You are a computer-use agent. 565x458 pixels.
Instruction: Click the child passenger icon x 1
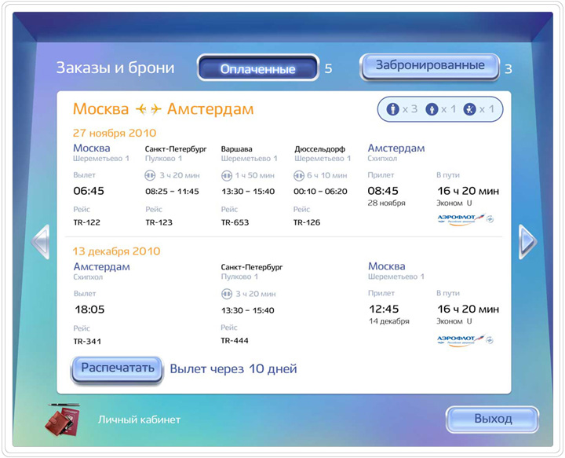coord(430,110)
